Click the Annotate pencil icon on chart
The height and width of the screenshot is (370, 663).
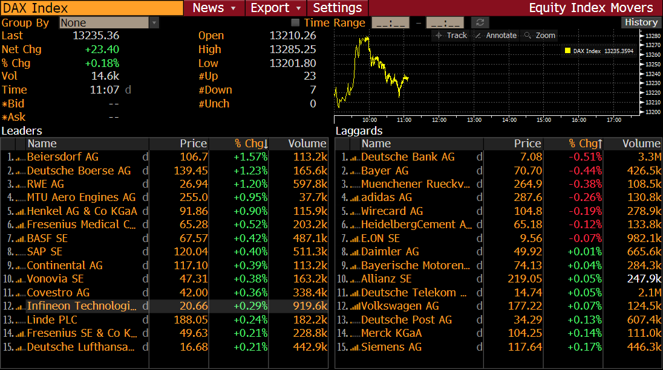coord(478,36)
